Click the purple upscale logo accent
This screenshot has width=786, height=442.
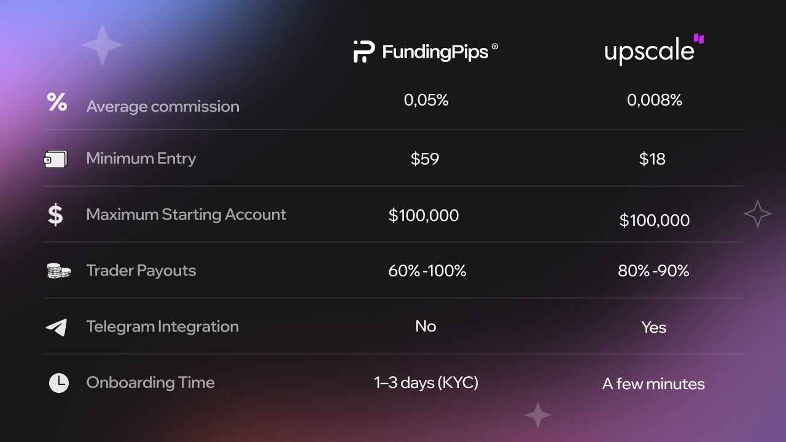(699, 39)
